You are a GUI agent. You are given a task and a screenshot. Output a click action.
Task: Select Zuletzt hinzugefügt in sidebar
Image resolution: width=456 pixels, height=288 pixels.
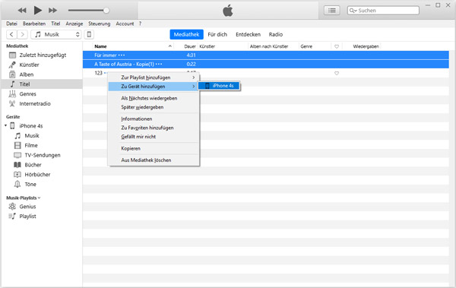(42, 55)
